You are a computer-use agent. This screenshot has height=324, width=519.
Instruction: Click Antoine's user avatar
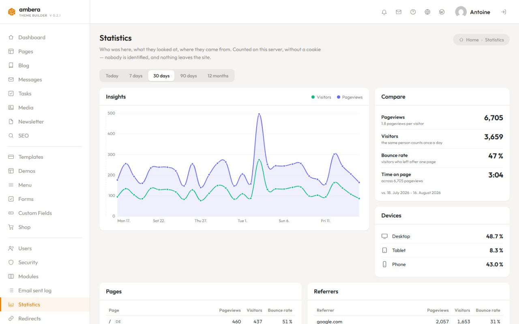pyautogui.click(x=461, y=12)
